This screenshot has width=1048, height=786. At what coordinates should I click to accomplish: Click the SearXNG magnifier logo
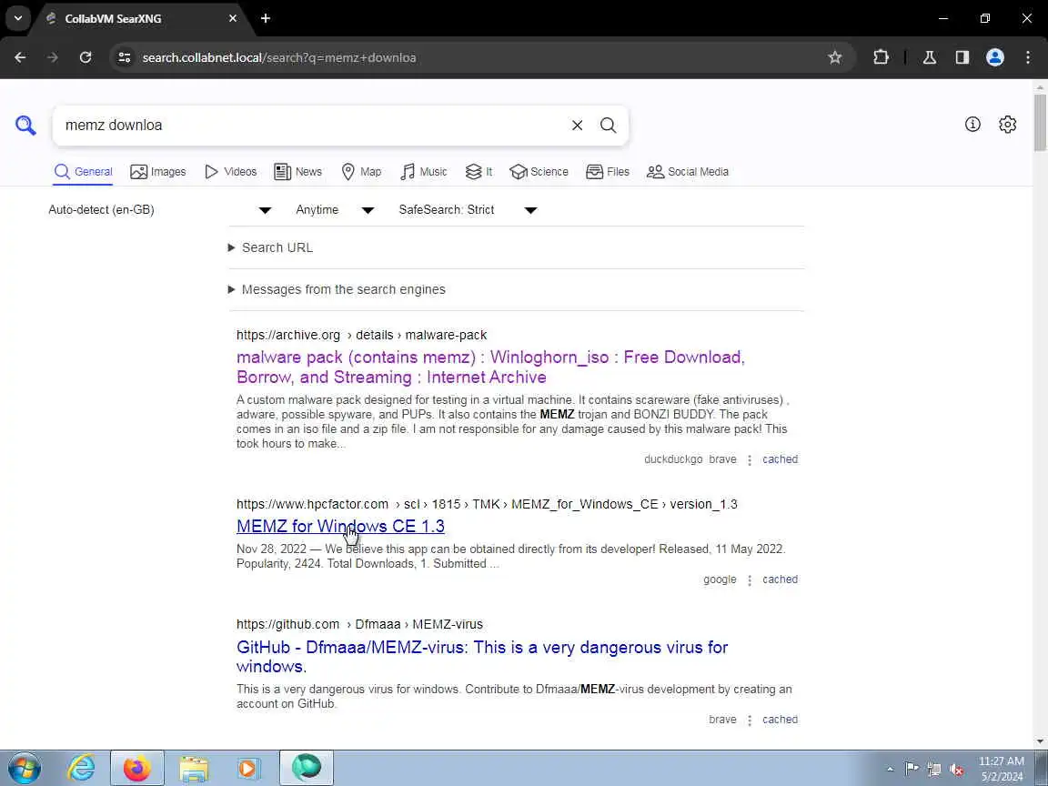point(25,125)
